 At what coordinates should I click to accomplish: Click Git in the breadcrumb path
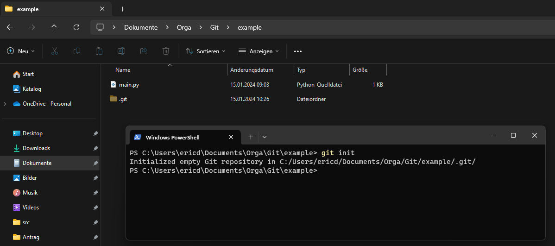coord(214,27)
